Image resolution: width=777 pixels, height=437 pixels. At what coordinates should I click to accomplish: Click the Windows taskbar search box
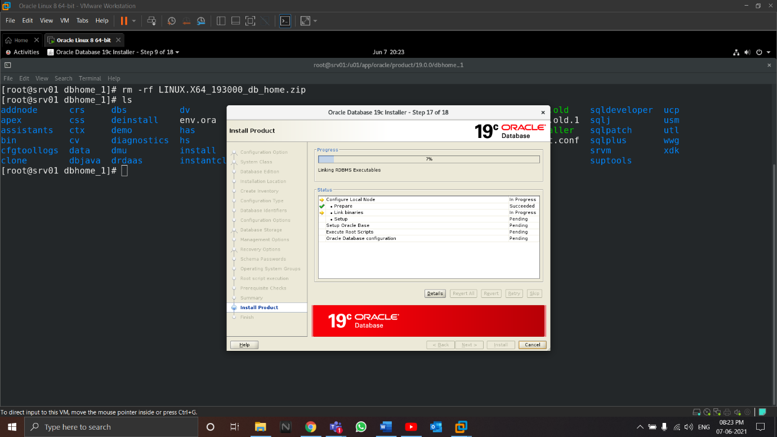click(111, 427)
